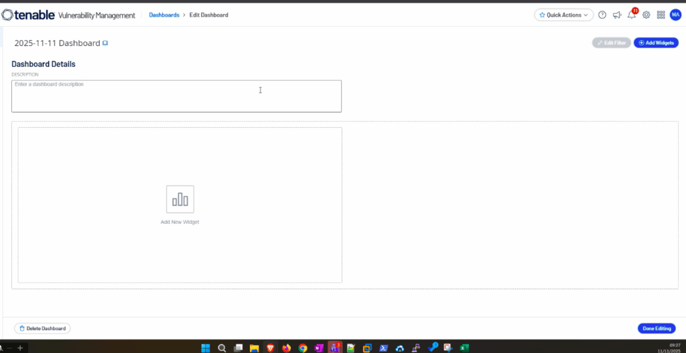Open the taskbar search icon
The image size is (686, 353).
point(222,348)
